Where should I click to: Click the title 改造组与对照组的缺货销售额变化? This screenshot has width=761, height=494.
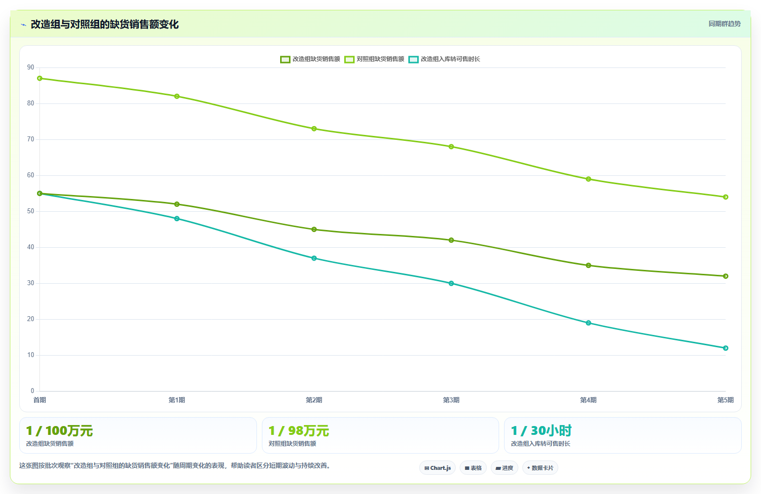click(x=105, y=24)
